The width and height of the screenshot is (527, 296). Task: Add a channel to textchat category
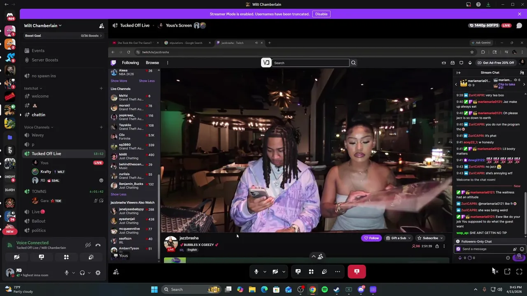101,88
